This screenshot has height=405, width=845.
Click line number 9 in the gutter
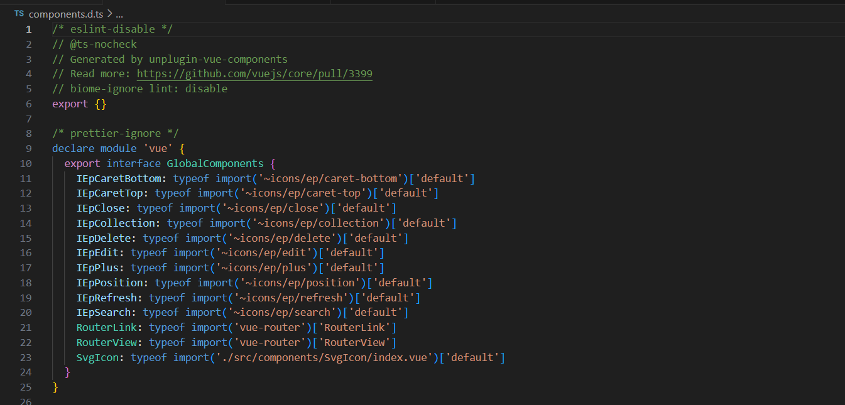click(x=28, y=148)
